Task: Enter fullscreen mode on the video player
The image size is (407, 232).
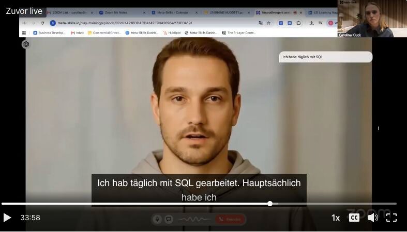Action: coord(391,218)
